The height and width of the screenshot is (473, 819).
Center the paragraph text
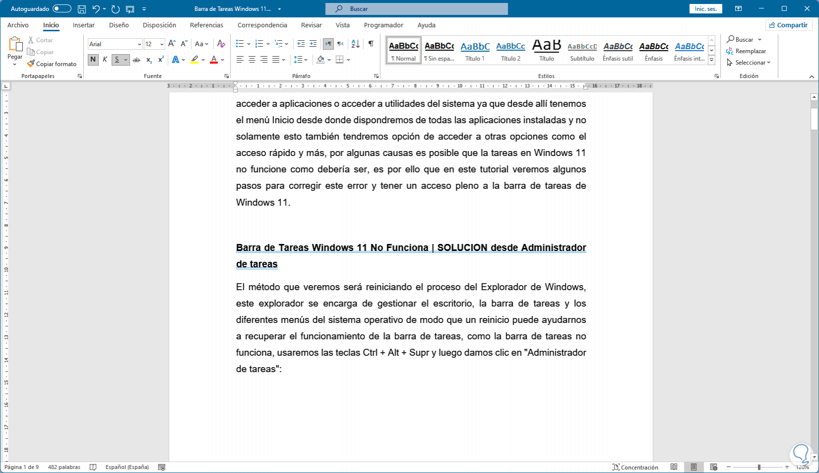pyautogui.click(x=252, y=60)
